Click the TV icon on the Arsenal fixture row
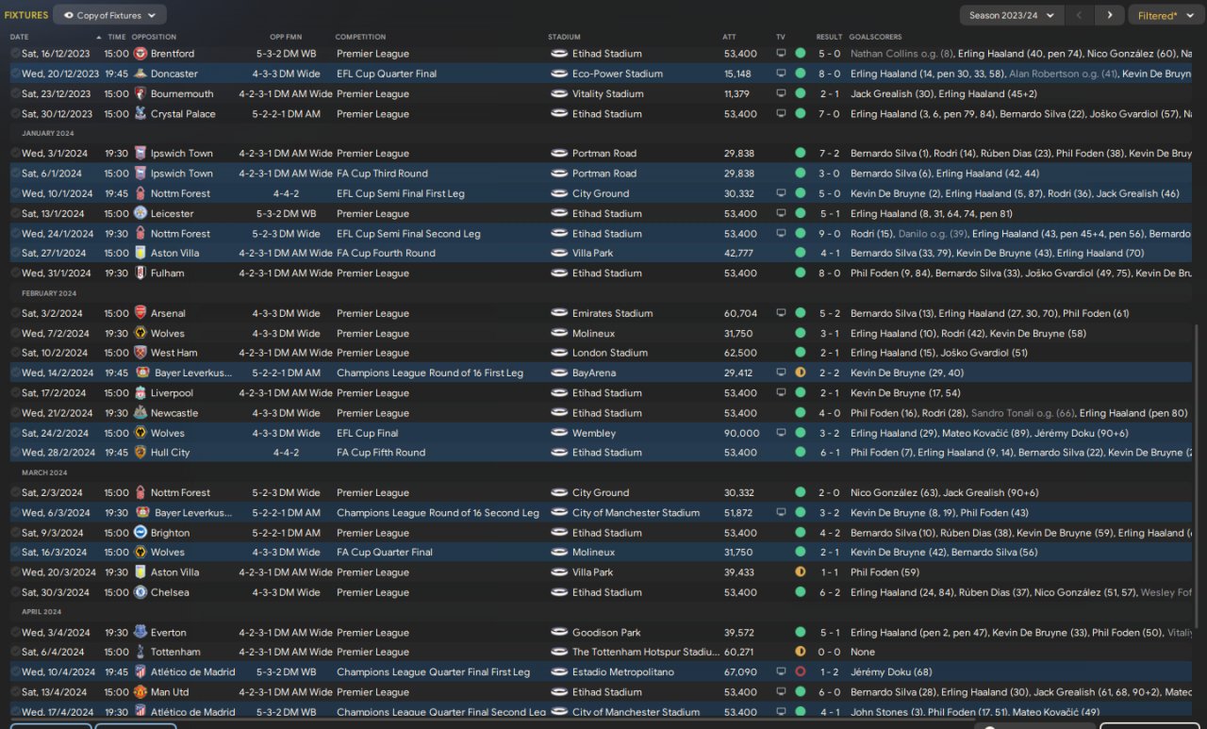 click(x=781, y=313)
